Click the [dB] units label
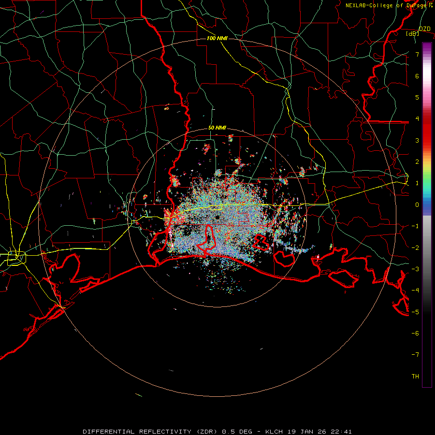This screenshot has height=435, width=435. pyautogui.click(x=412, y=34)
